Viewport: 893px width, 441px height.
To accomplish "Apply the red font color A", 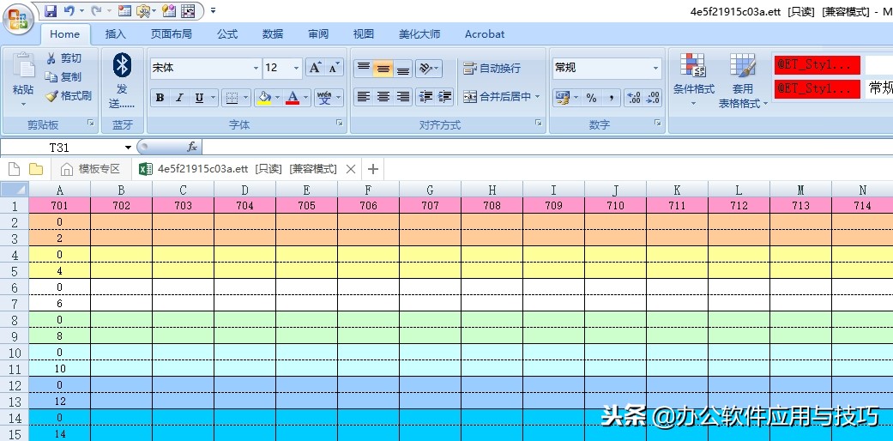I will (293, 98).
